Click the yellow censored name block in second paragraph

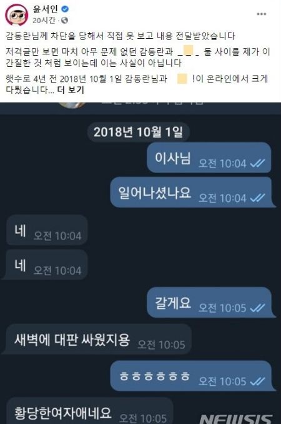point(187,51)
